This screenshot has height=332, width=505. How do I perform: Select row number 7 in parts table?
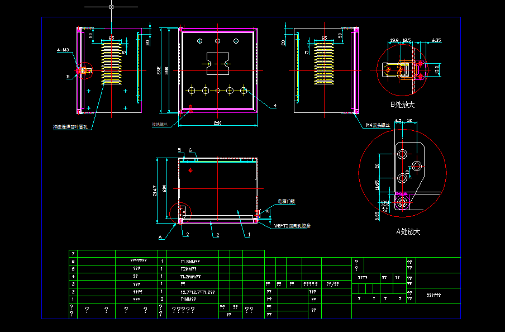(x=73, y=254)
